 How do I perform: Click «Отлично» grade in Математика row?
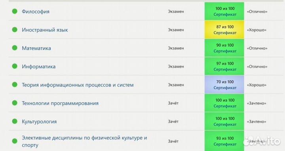click(x=257, y=48)
